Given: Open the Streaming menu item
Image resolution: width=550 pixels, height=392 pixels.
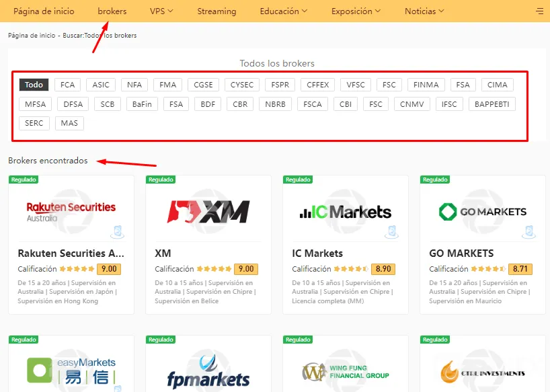Looking at the screenshot, I should [217, 11].
